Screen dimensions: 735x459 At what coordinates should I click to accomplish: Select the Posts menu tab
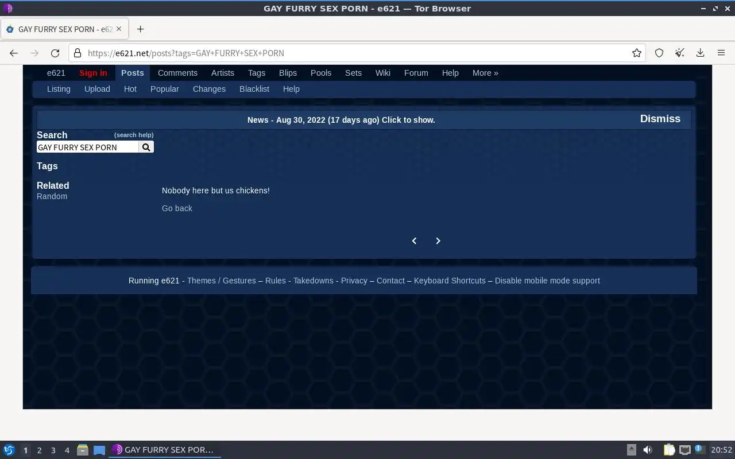pos(133,73)
